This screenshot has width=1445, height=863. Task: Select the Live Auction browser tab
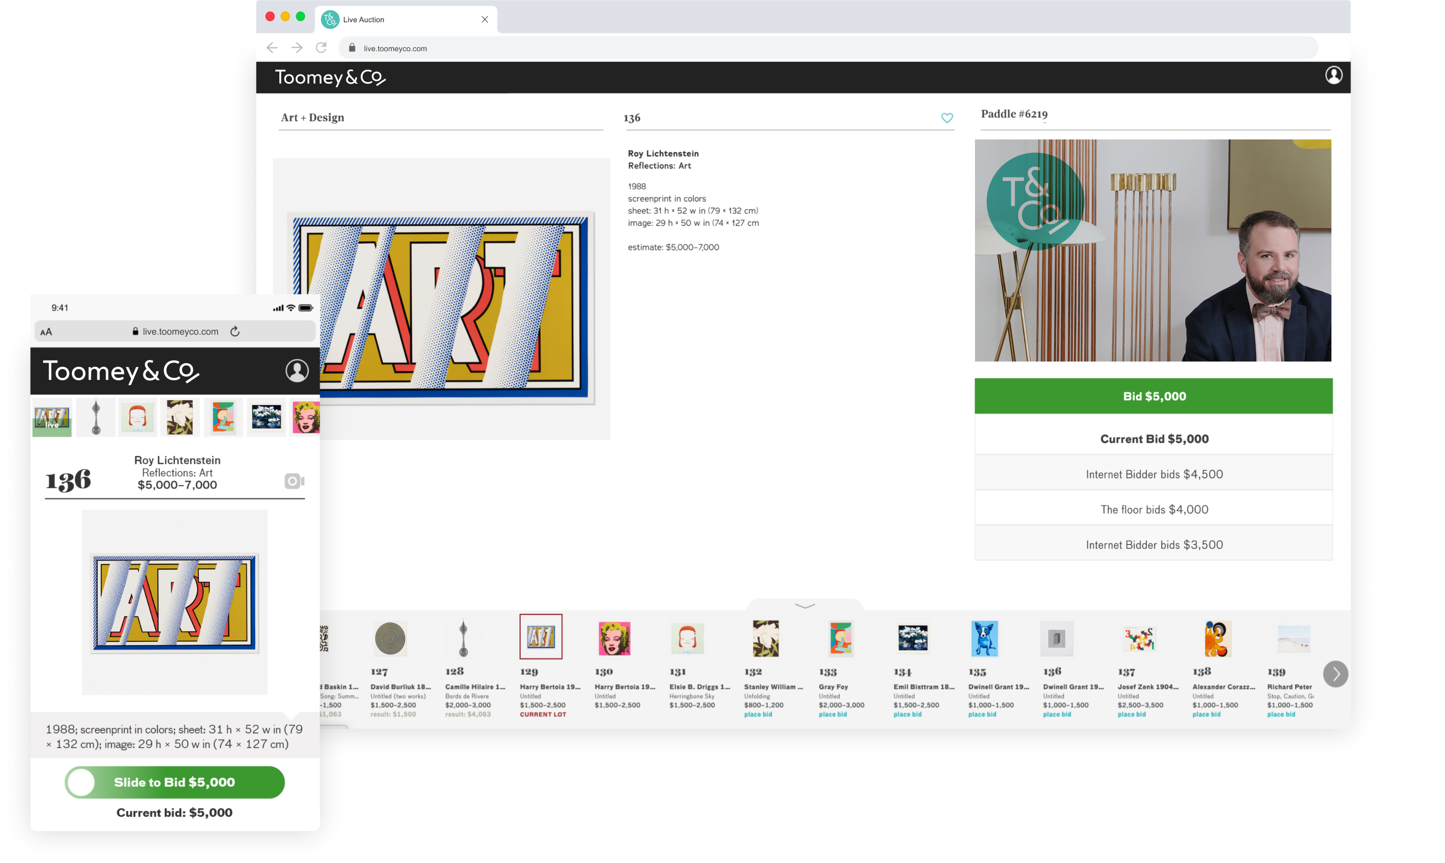point(406,19)
